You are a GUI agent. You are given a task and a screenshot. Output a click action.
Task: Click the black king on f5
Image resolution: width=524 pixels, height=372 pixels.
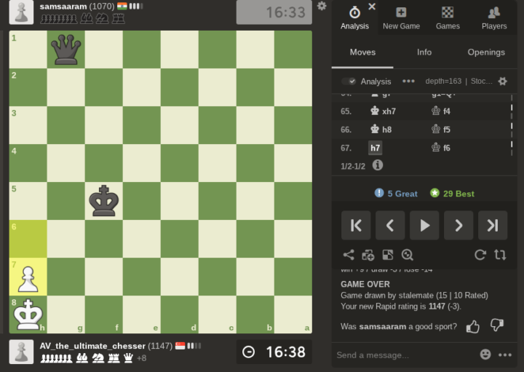(x=104, y=201)
